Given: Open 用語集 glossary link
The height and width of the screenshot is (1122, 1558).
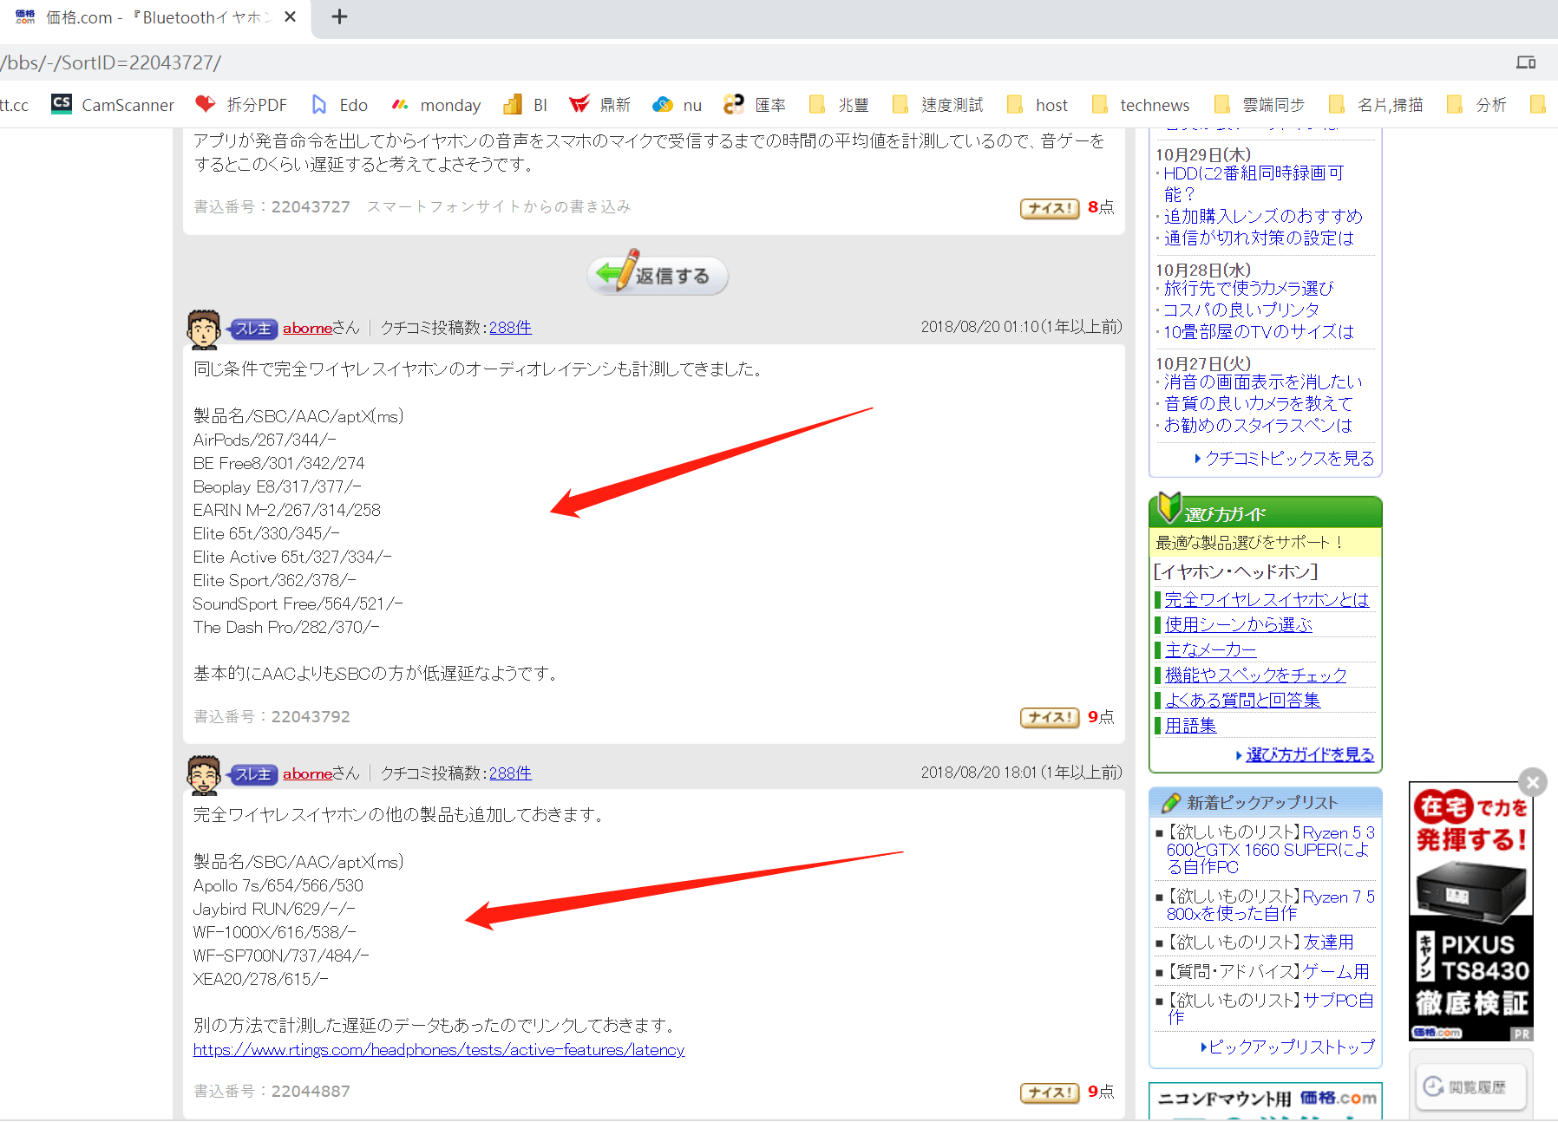Looking at the screenshot, I should [x=1190, y=725].
